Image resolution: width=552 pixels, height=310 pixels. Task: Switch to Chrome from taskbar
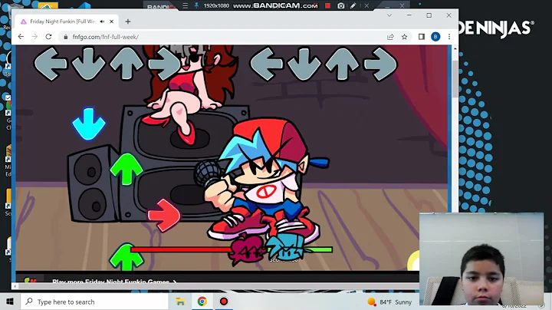coord(202,302)
